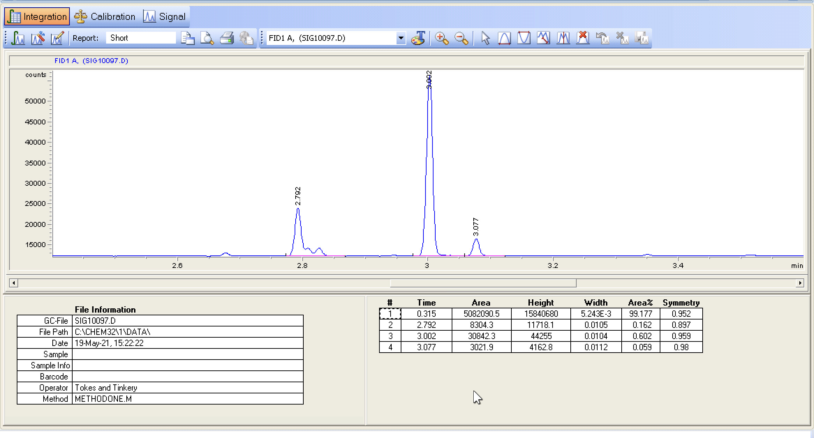Image resolution: width=814 pixels, height=438 pixels.
Task: Click the FID1 A, (SIG10097.D) plot title
Action: pyautogui.click(x=91, y=61)
